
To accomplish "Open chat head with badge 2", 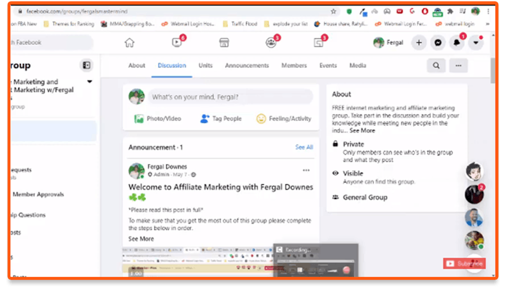I will click(474, 194).
